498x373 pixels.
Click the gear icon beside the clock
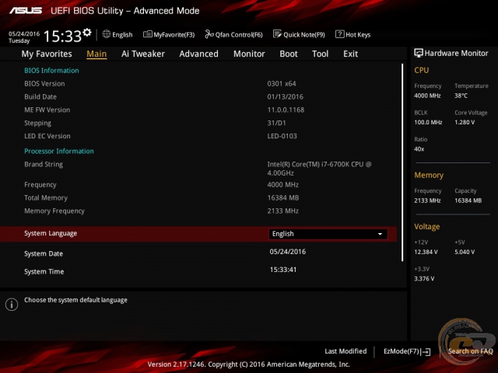(86, 33)
